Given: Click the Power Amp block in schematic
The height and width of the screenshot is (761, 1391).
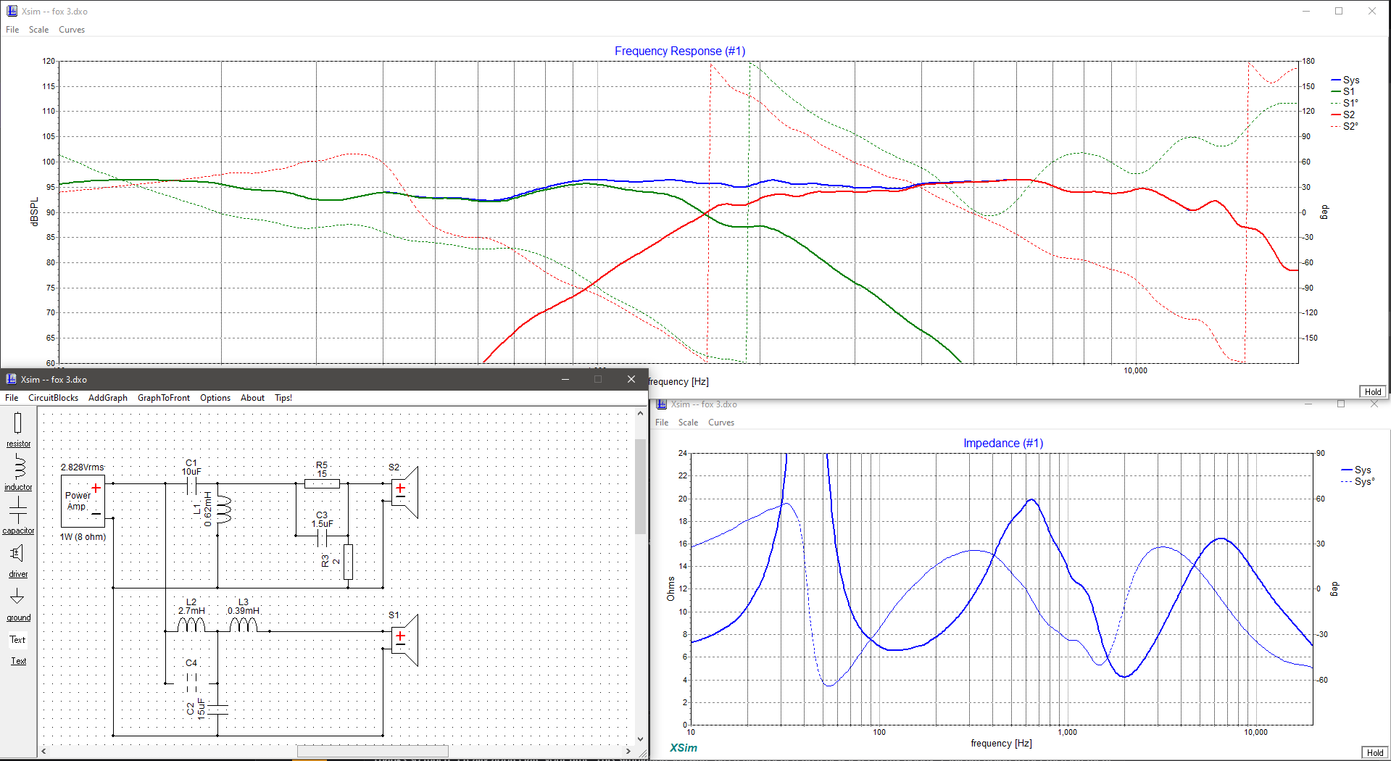Looking at the screenshot, I should click(x=83, y=501).
